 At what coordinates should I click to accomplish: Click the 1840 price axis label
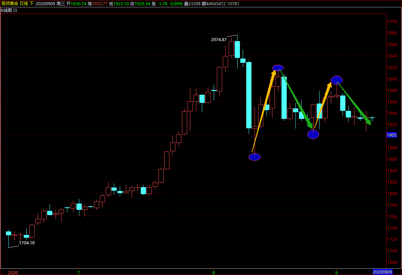coord(392,171)
